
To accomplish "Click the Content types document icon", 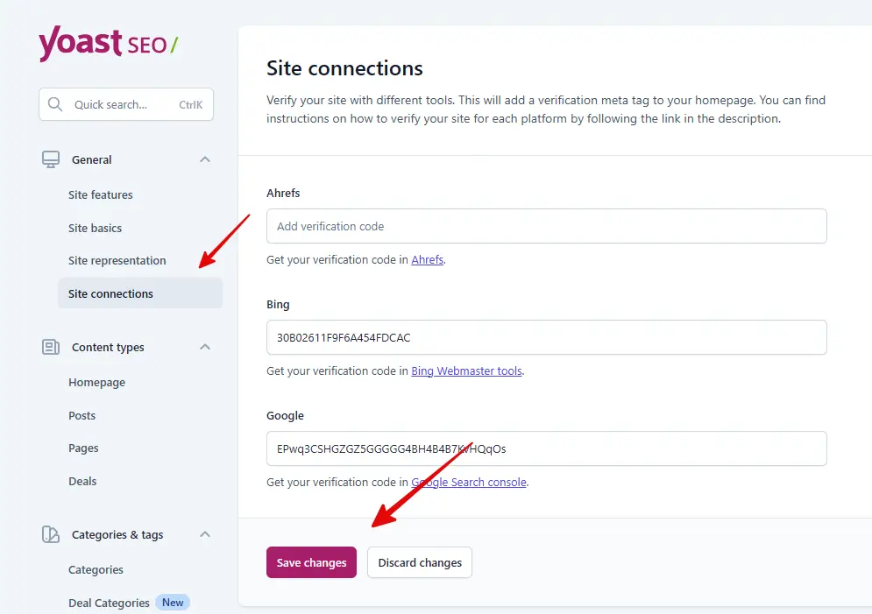I will 50,347.
